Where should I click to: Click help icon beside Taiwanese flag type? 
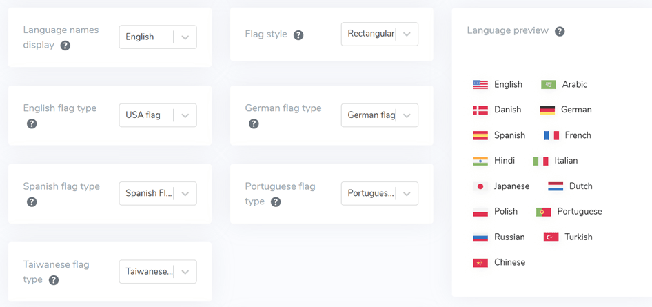pyautogui.click(x=53, y=280)
